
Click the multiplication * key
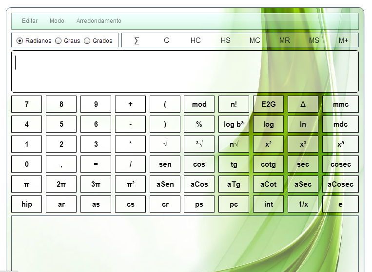click(x=130, y=144)
